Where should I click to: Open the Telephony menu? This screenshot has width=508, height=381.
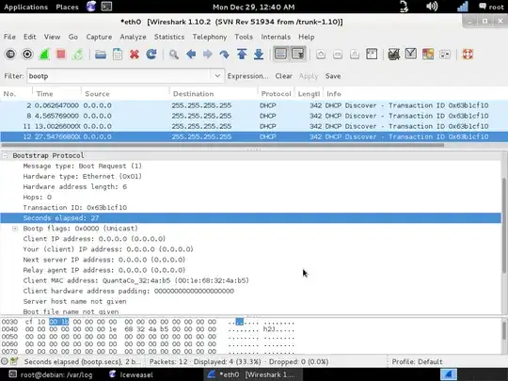click(210, 37)
